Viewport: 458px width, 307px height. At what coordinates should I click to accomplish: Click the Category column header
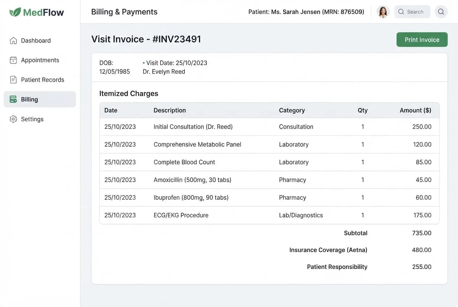(292, 110)
